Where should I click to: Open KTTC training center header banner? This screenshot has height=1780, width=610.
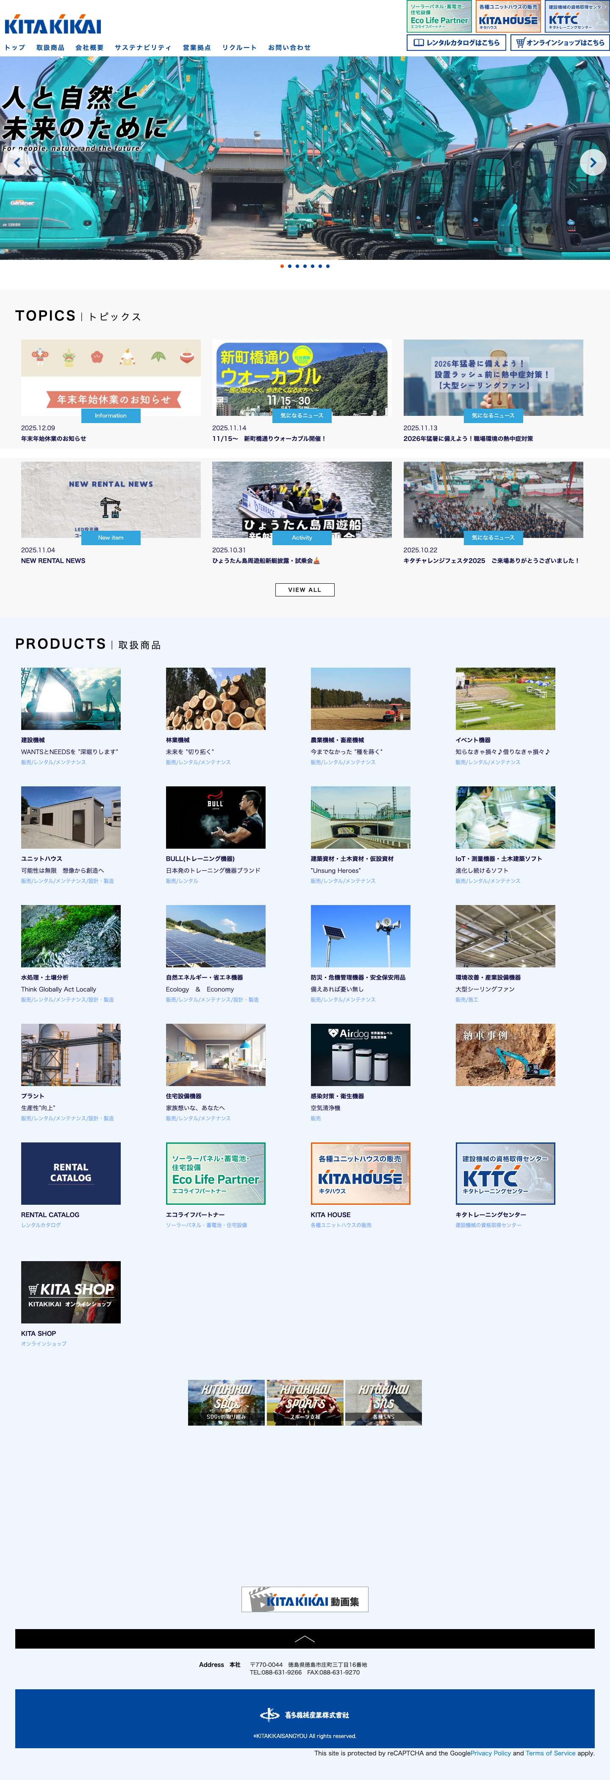tap(577, 17)
